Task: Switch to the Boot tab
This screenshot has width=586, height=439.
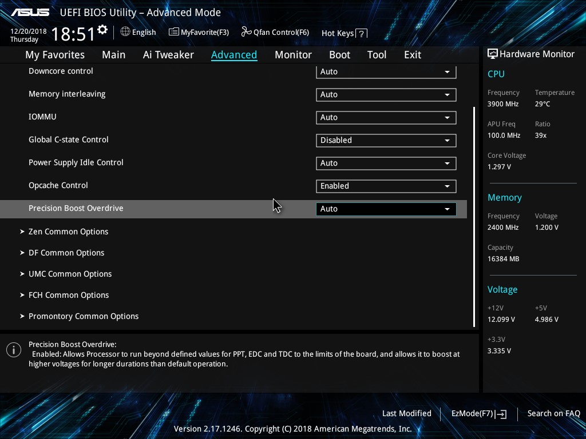Action: (x=339, y=55)
